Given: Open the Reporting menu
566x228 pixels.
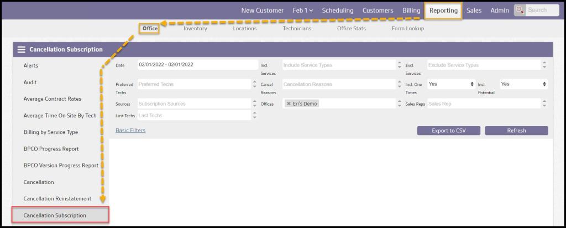Looking at the screenshot, I should 443,10.
